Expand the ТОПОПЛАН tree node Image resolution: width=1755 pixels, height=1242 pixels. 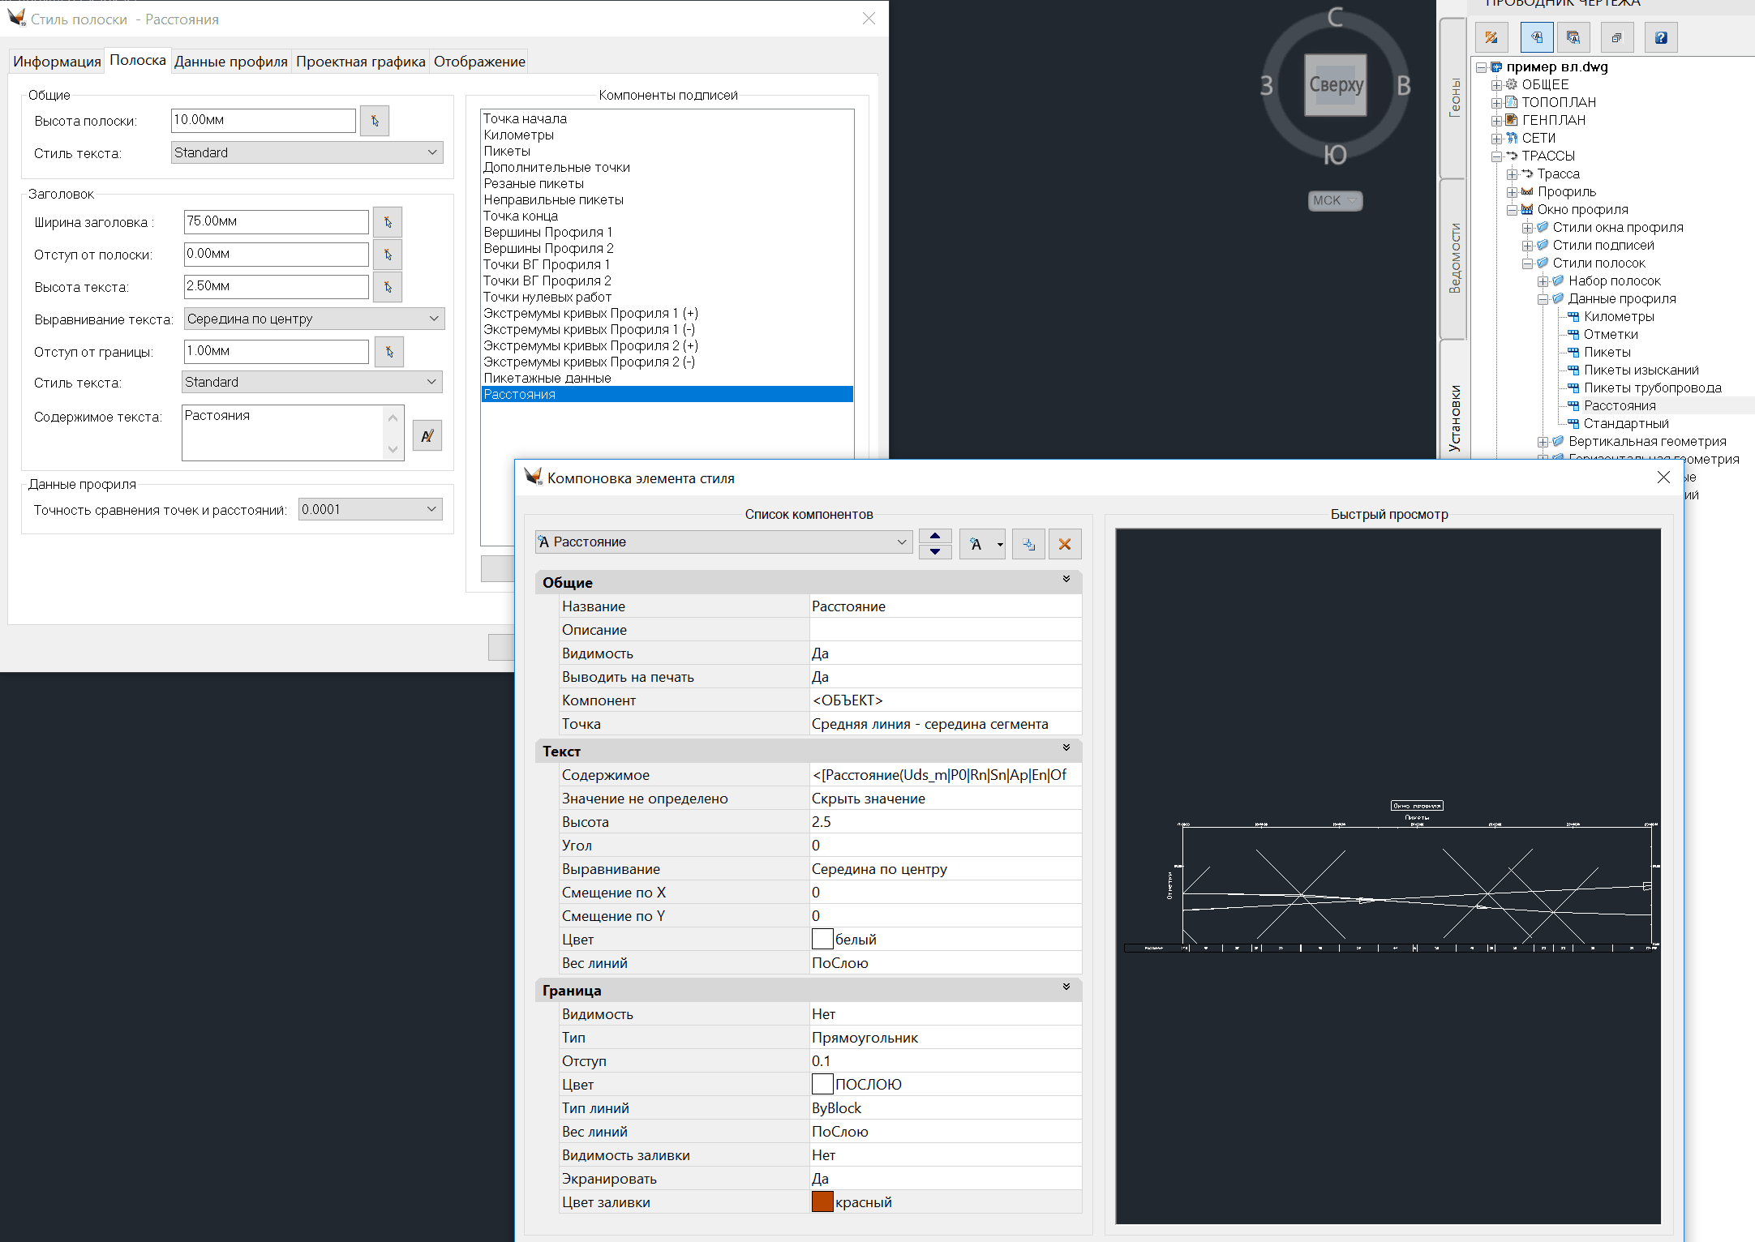point(1495,102)
